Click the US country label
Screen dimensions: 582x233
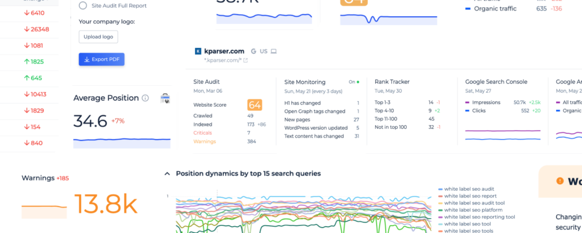(x=264, y=51)
